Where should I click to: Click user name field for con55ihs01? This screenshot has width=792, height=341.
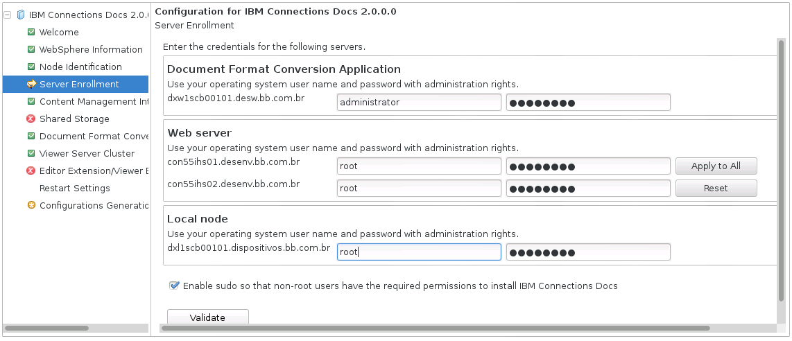[x=419, y=166]
